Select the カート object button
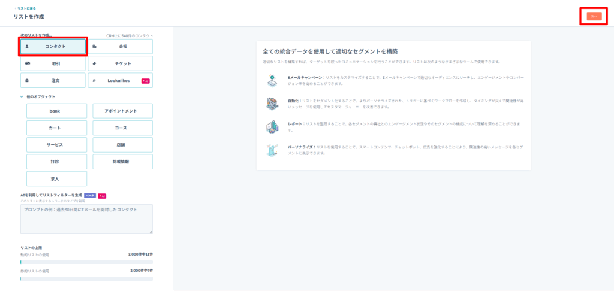The height and width of the screenshot is (291, 614). click(x=57, y=128)
